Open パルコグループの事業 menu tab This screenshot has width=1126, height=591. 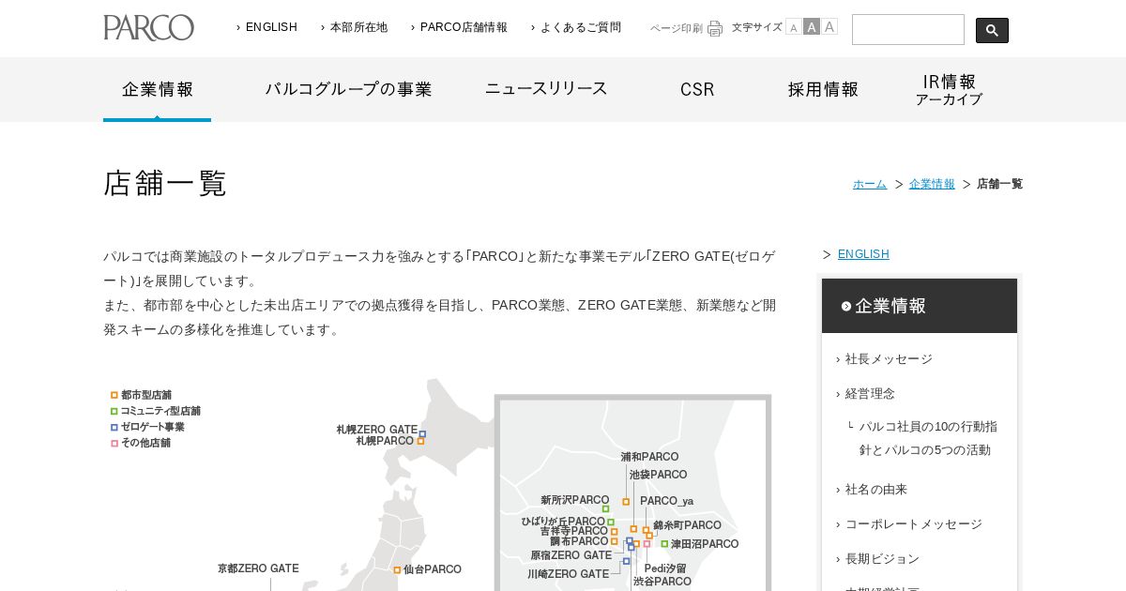pos(348,89)
